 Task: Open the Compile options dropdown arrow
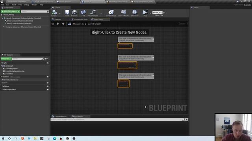click(59, 13)
